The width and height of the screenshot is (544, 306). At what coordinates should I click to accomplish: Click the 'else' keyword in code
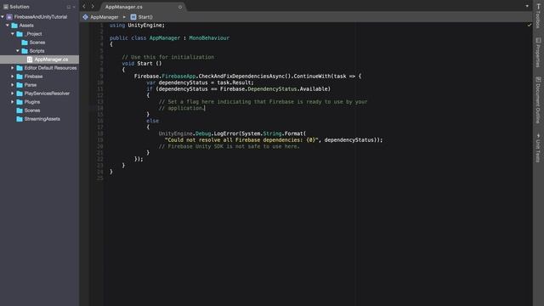point(153,121)
